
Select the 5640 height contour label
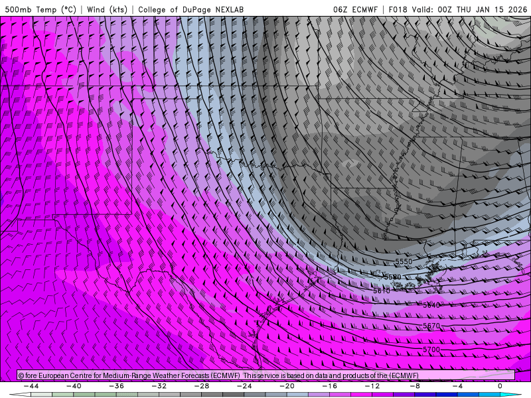(431, 305)
